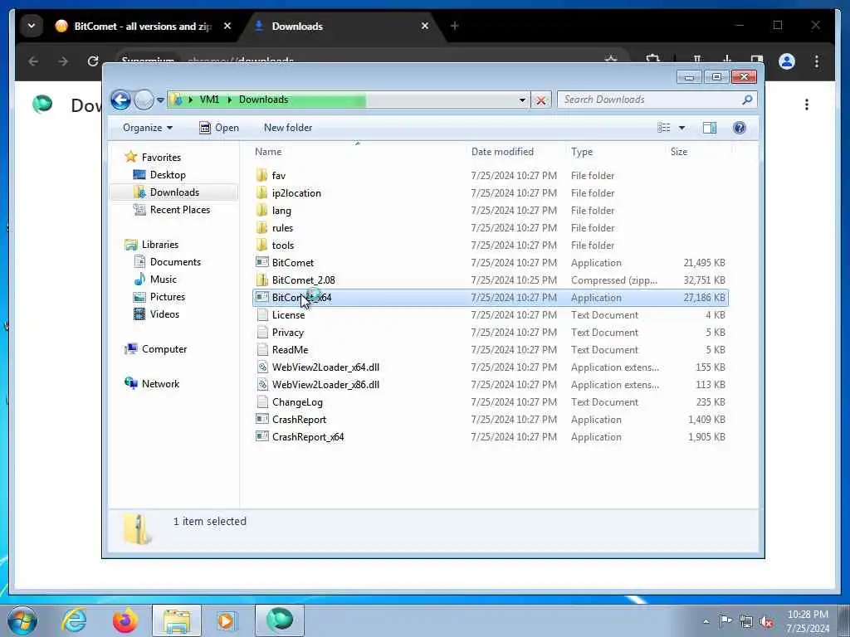Screen dimensions: 850x637
Task: Stop loading with the red X button
Action: [x=541, y=100]
